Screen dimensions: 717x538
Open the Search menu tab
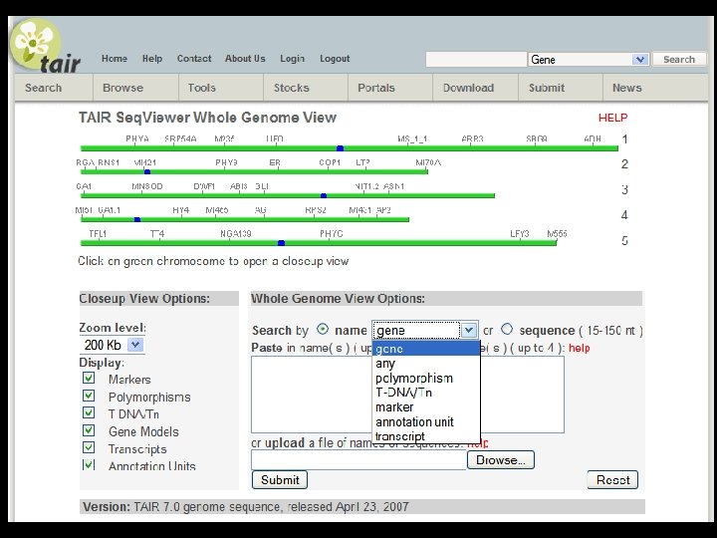click(x=44, y=88)
